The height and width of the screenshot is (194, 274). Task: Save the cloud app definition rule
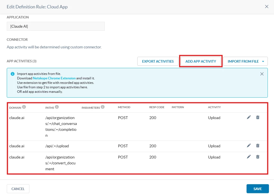click(x=257, y=189)
